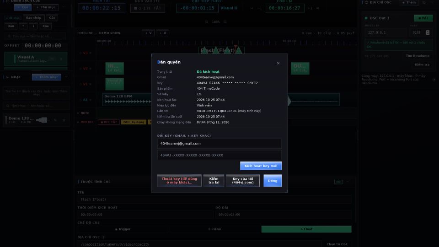Focus the 127.0.0.1 host field
439x247 pixels.
tap(386, 33)
